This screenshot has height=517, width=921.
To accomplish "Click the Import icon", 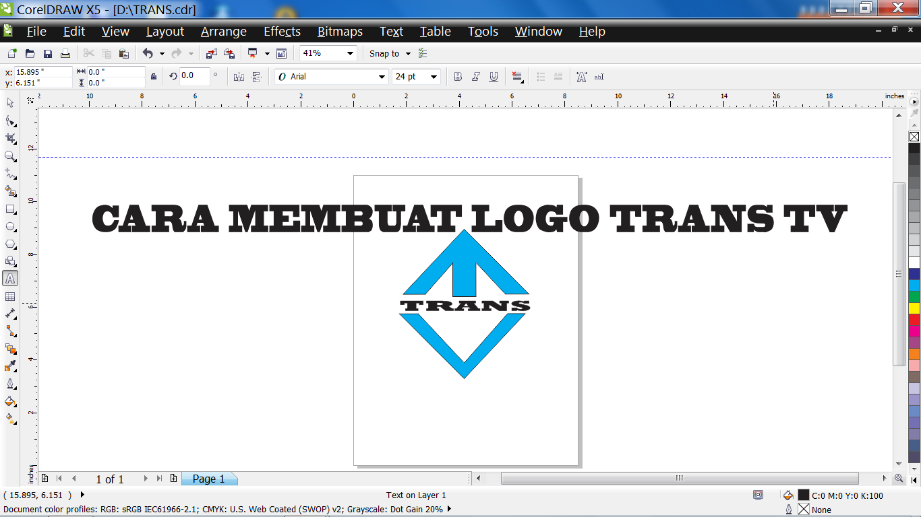I will click(x=211, y=53).
